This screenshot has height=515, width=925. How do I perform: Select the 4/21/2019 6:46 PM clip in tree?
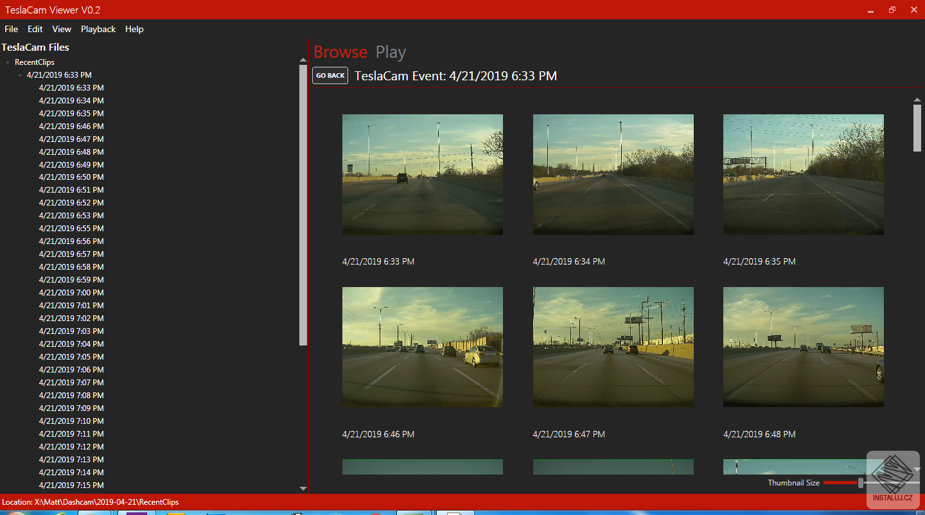[x=71, y=126]
